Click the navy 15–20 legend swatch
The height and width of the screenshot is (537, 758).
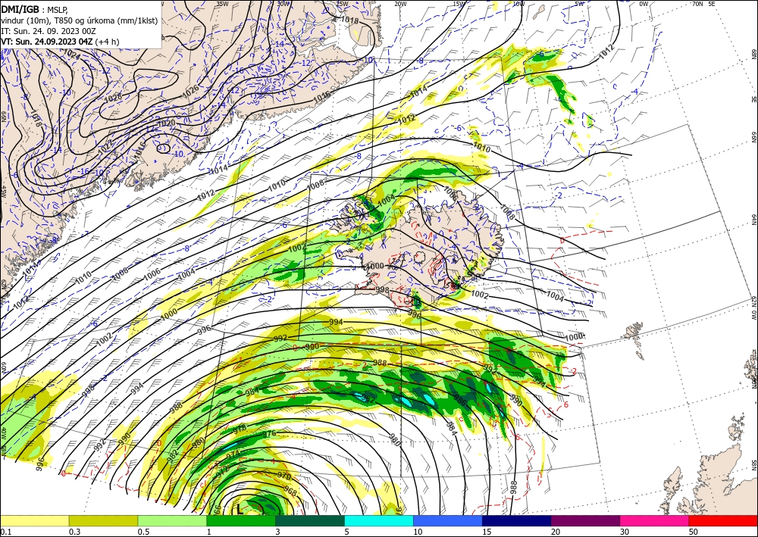517,520
